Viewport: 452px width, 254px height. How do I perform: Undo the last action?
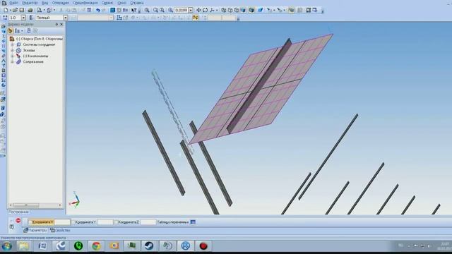pos(98,10)
